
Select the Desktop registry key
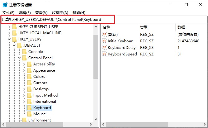point(41,89)
